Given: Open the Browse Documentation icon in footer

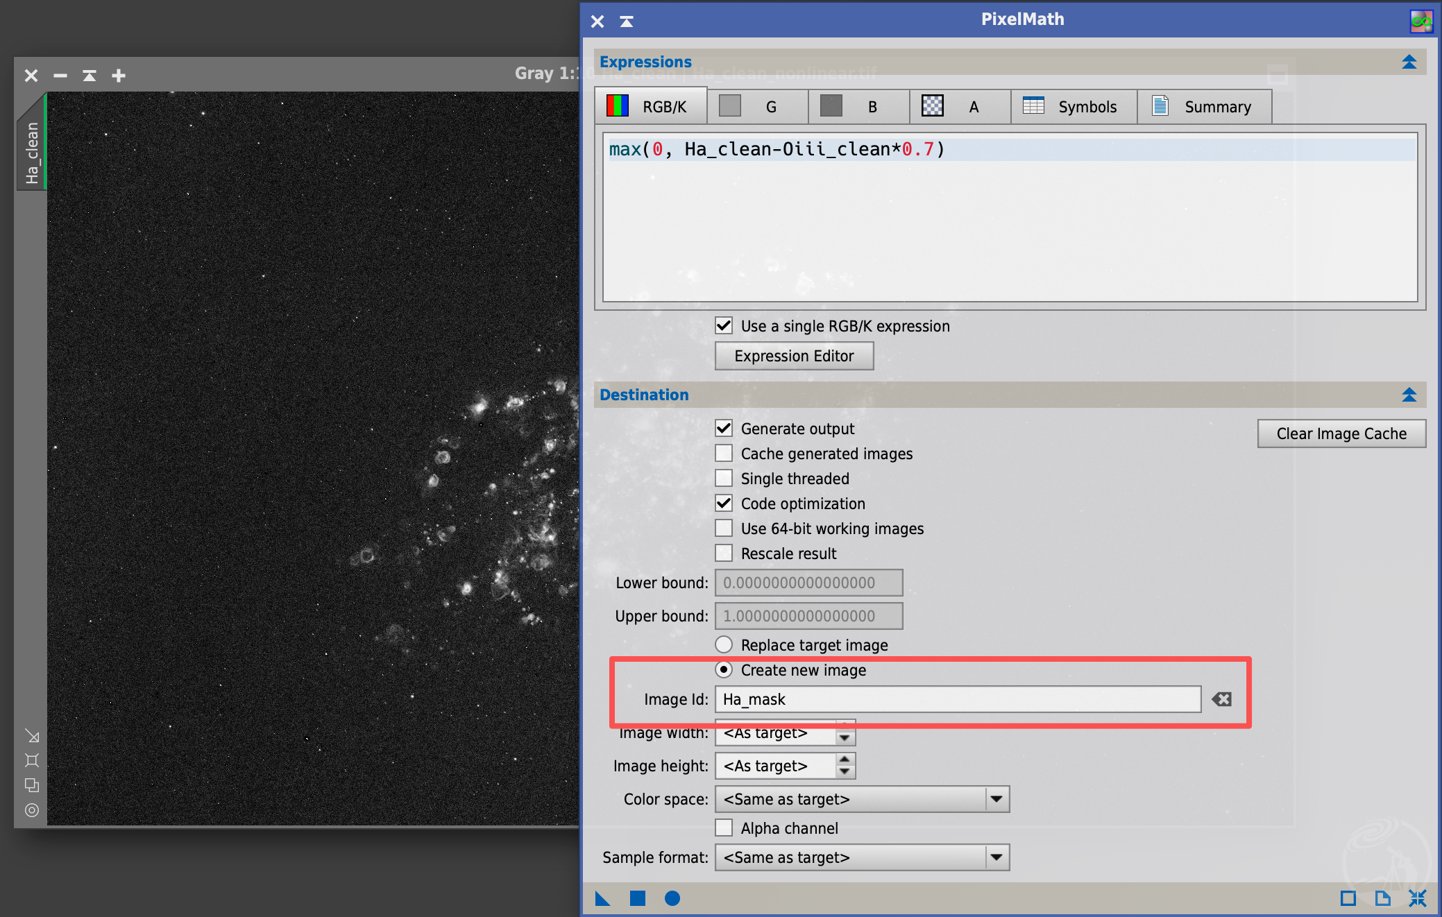Looking at the screenshot, I should tap(1382, 899).
